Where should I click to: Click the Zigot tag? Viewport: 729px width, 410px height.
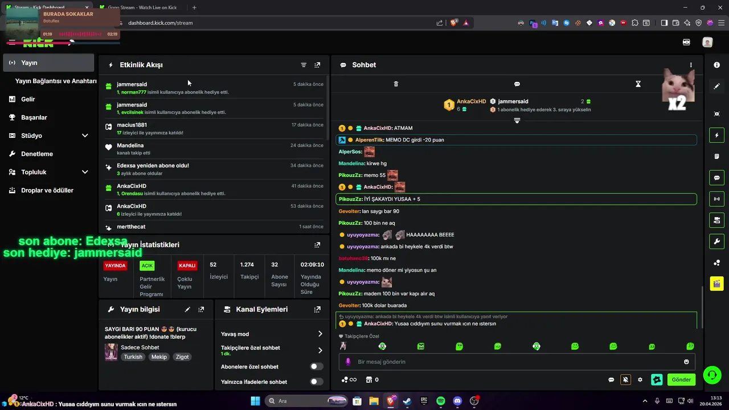point(182,357)
